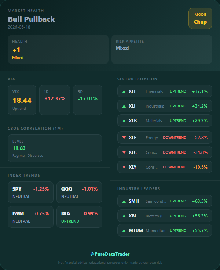Viewport: 220px width, 270px height.
Task: Click the XLB ticker label
Action: click(x=133, y=121)
